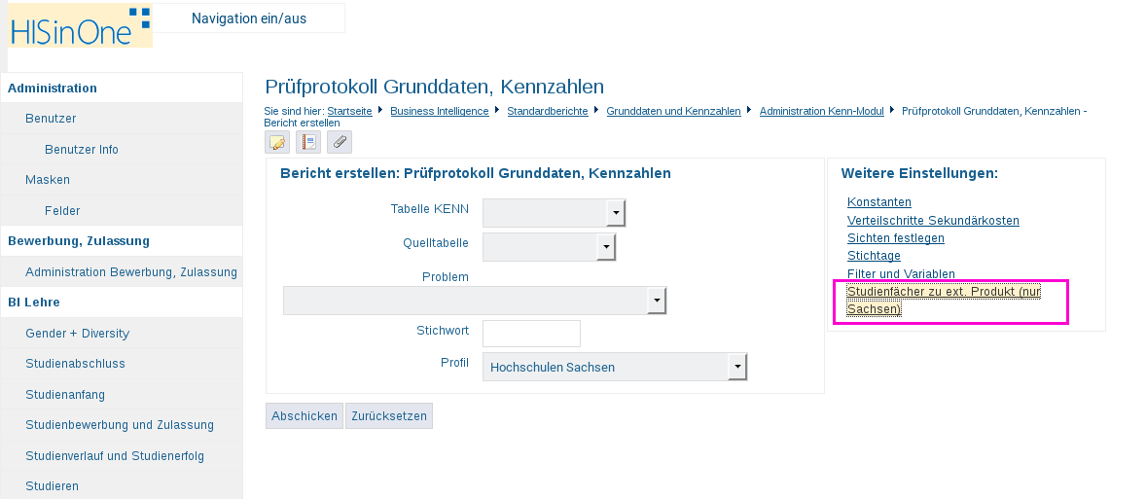
Task: Open Verteilschritte Sekundärkosten link
Action: tap(933, 221)
